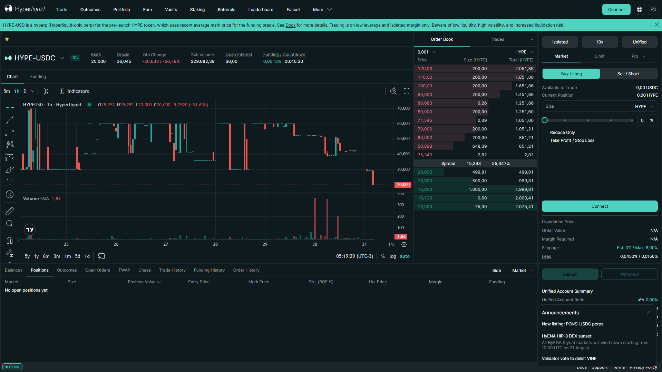This screenshot has height=372, width=662.
Task: Open the language globe icon
Action: click(x=640, y=10)
